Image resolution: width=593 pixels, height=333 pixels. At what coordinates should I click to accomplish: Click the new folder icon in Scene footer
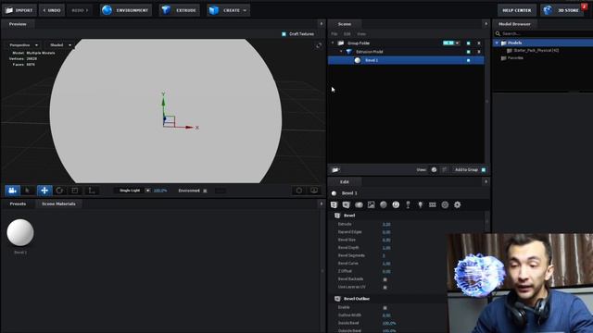pyautogui.click(x=335, y=170)
